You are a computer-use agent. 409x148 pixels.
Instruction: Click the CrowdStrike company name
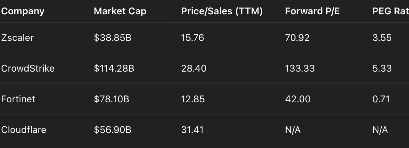tap(28, 68)
